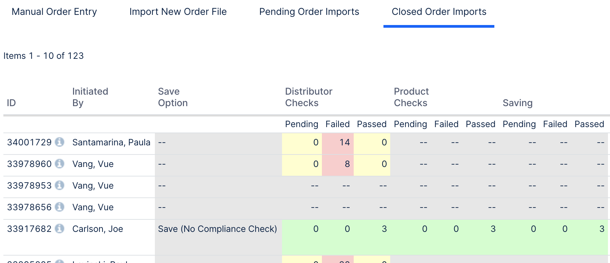The image size is (610, 263).
Task: Select failed count 14 for Santamarina
Action: (345, 142)
